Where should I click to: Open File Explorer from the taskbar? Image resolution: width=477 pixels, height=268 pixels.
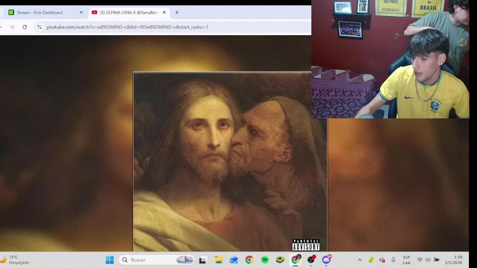(x=218, y=260)
